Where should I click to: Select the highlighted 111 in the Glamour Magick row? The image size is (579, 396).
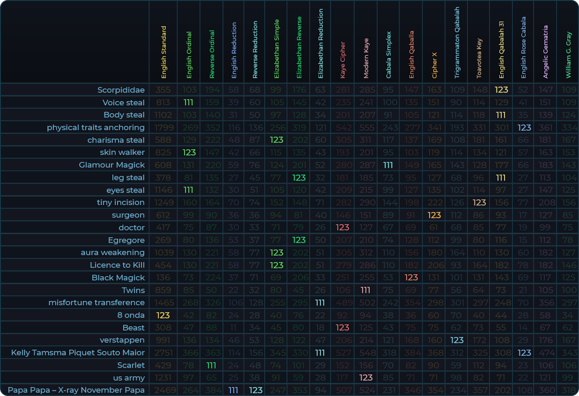tap(388, 165)
